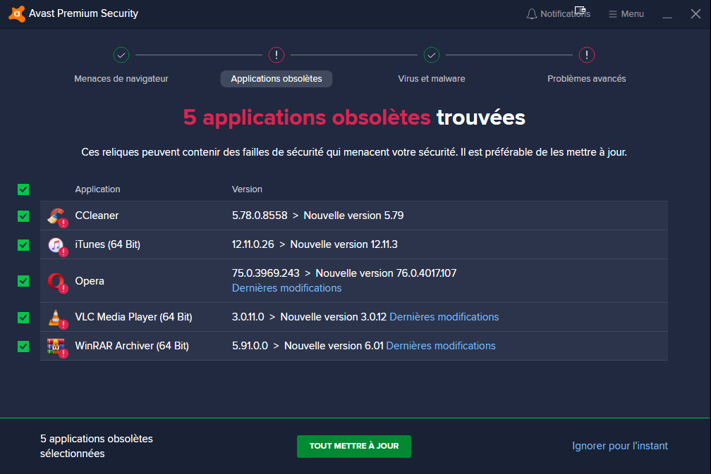Uncheck the CCleaner checkbox
The height and width of the screenshot is (474, 711).
pos(23,216)
